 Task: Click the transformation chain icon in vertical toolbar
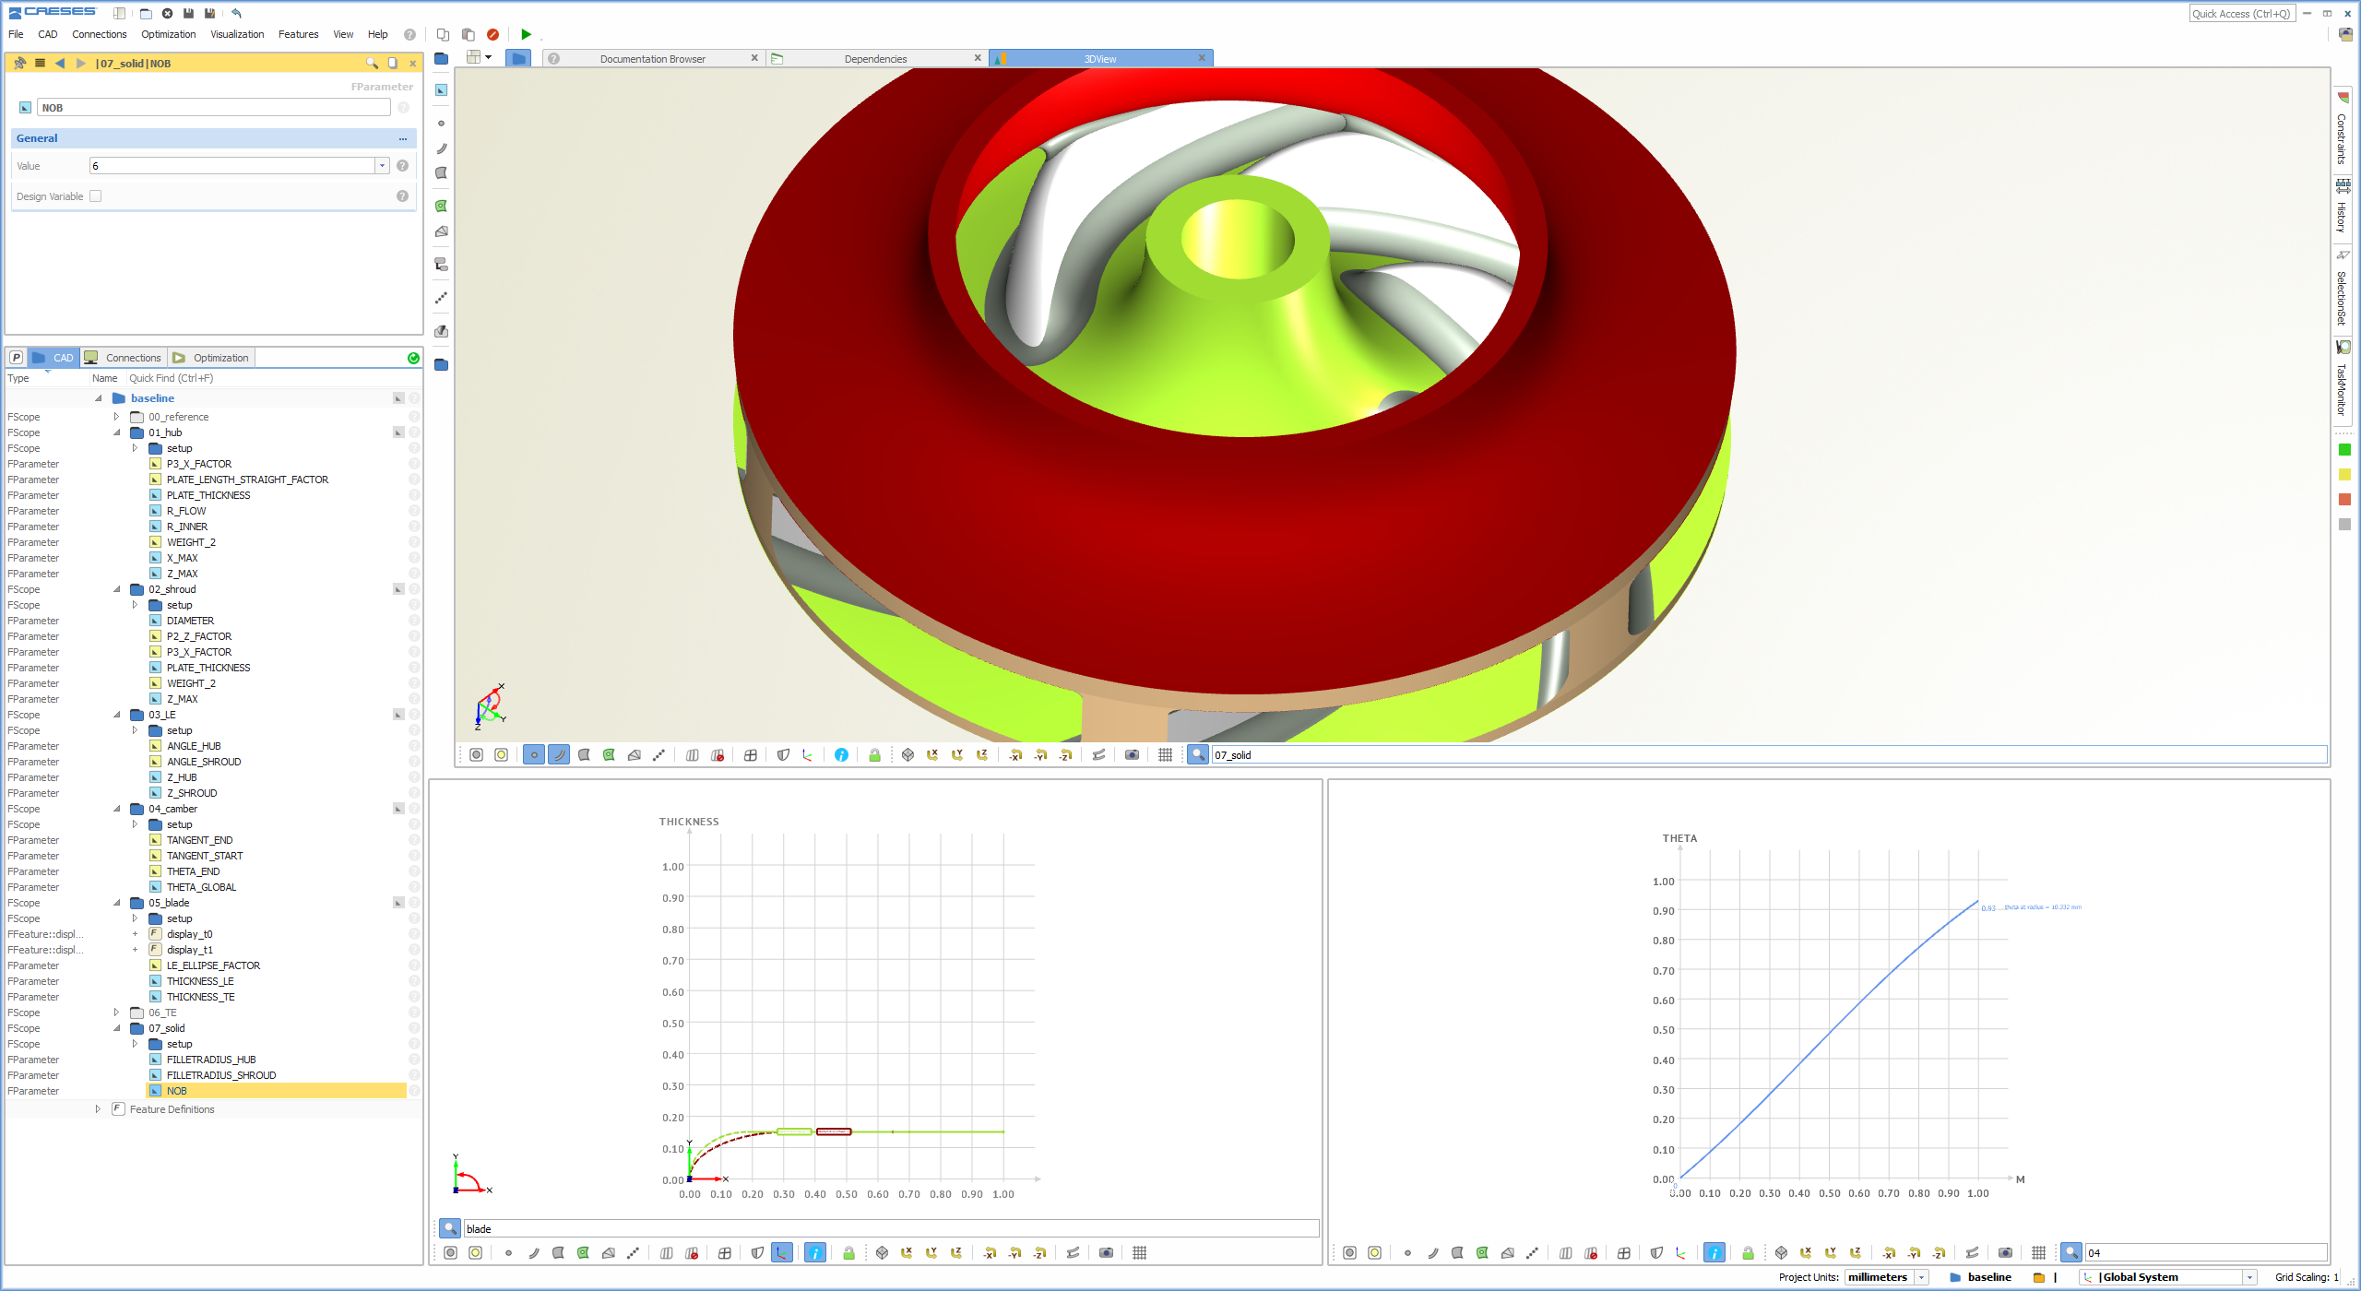[x=441, y=264]
